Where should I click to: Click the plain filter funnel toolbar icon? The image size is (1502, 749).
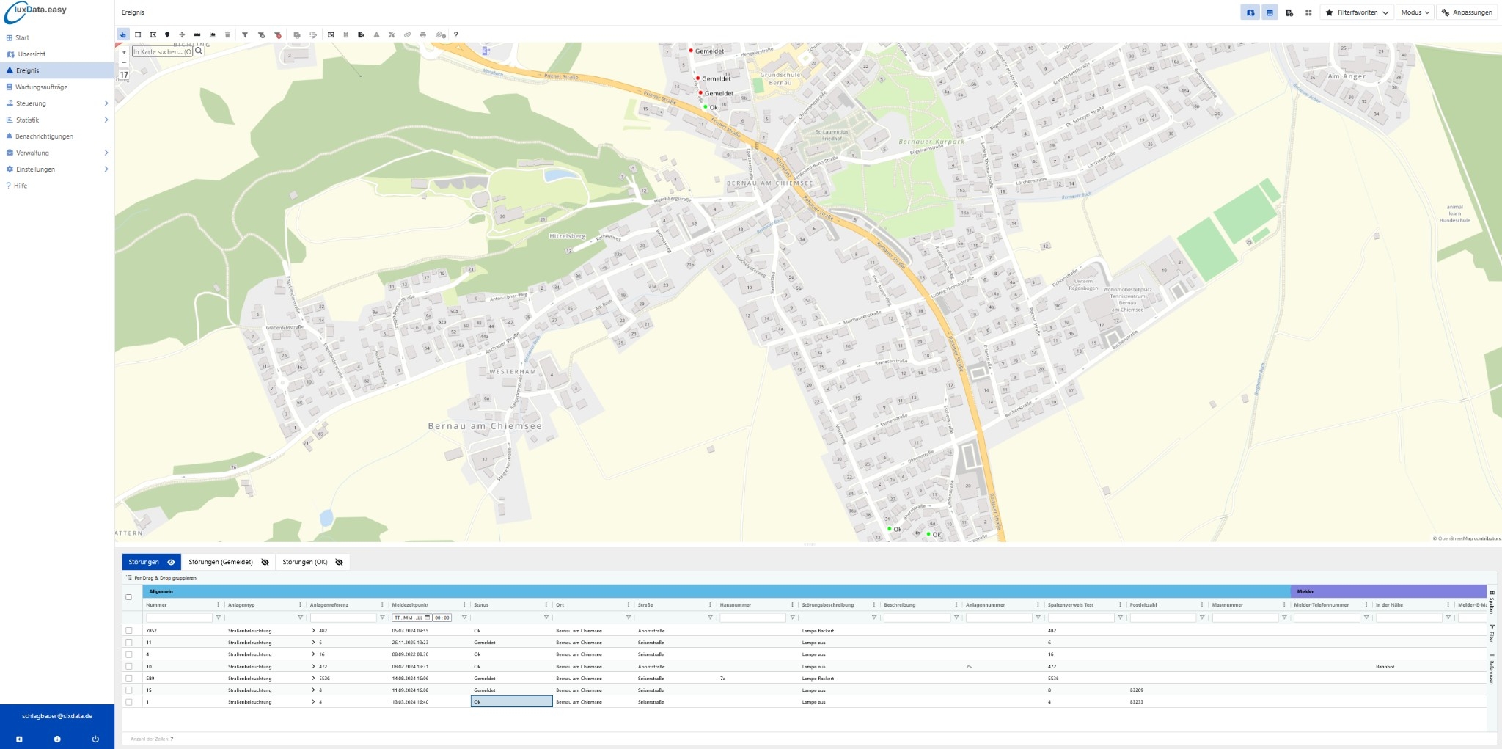click(x=245, y=34)
